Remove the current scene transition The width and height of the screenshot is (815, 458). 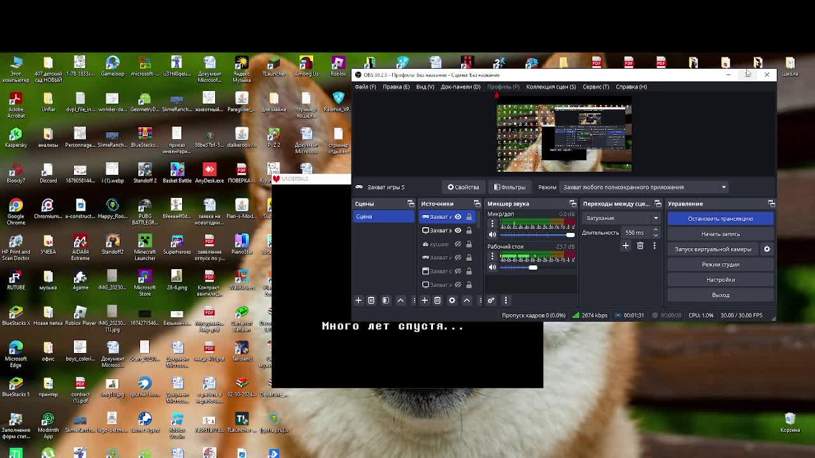(640, 246)
